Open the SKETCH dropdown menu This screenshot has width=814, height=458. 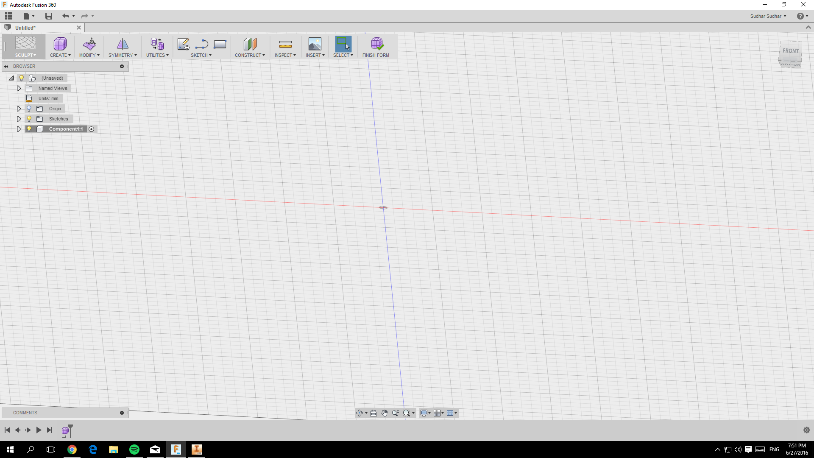click(x=201, y=55)
